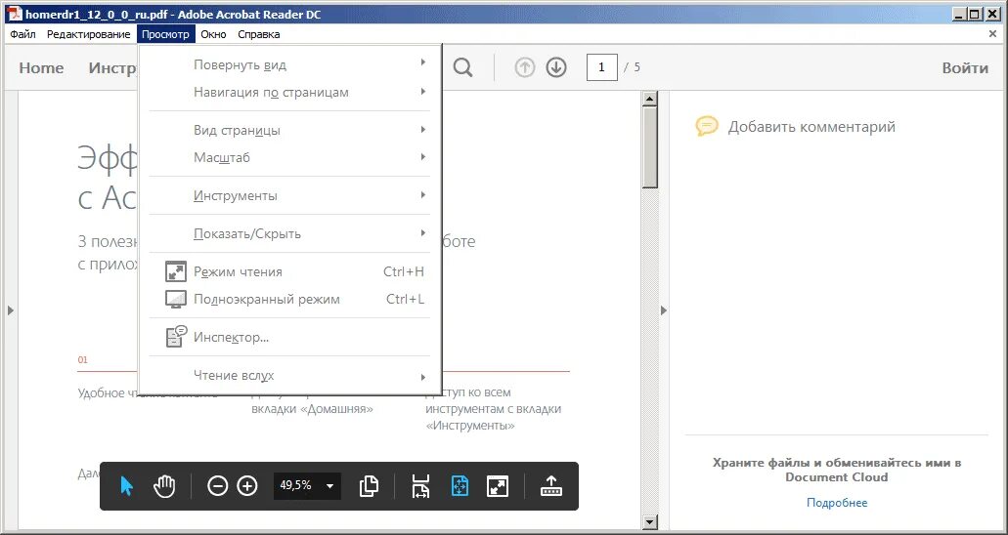Click the Acrobat PDF icon in title bar
The image size is (1008, 535).
pyautogui.click(x=15, y=14)
